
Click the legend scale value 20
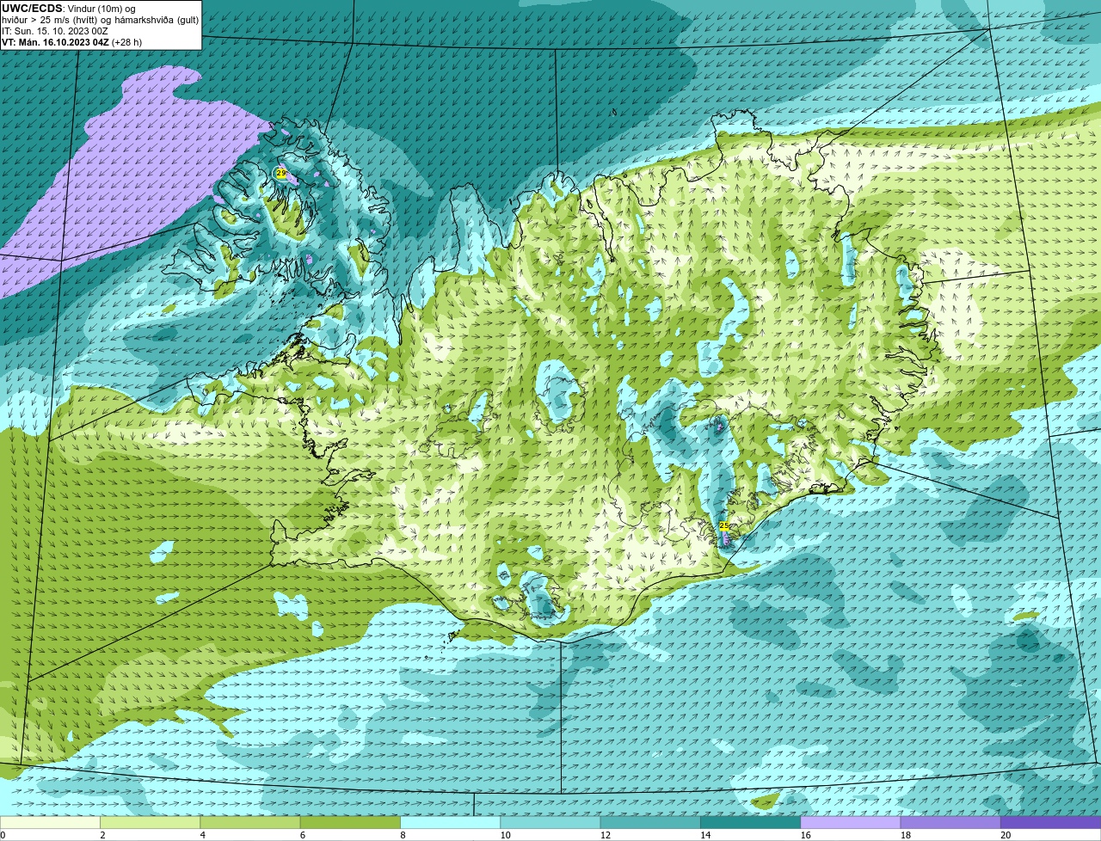(1006, 835)
